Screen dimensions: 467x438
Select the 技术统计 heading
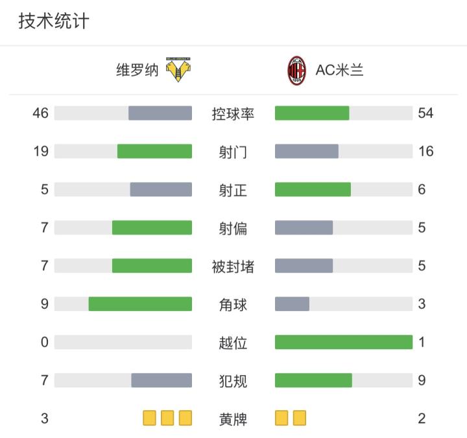[54, 21]
